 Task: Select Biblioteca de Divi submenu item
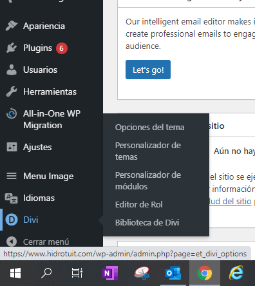[147, 223]
